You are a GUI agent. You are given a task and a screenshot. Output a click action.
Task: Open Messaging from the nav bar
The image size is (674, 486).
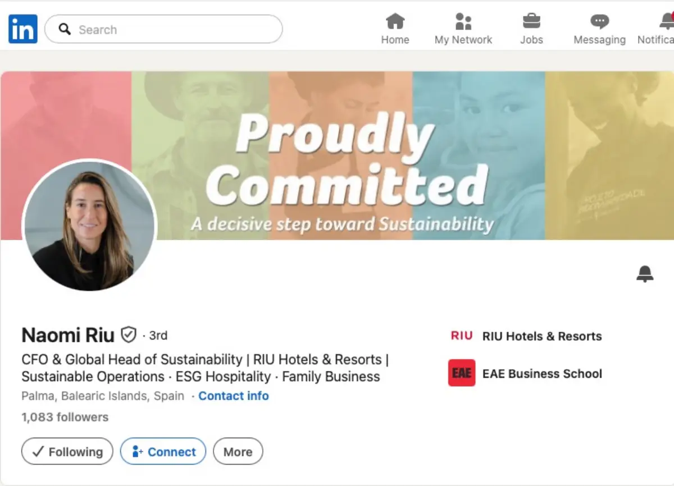(x=599, y=29)
